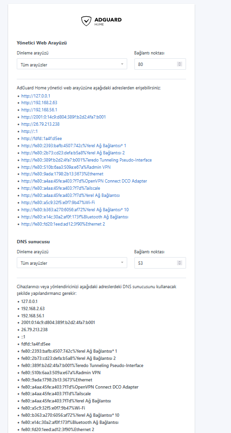The image size is (231, 433).
Task: Focus the DNS port field showing 53
Action: pos(160,262)
